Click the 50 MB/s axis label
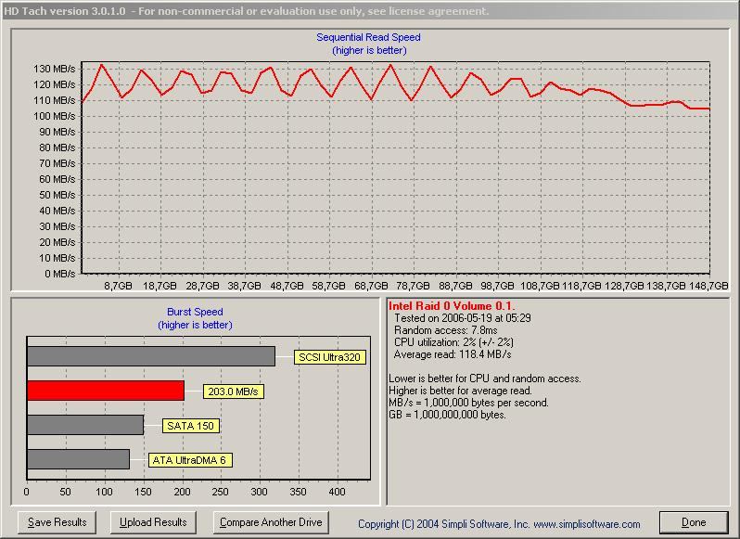The height and width of the screenshot is (539, 740). [57, 195]
